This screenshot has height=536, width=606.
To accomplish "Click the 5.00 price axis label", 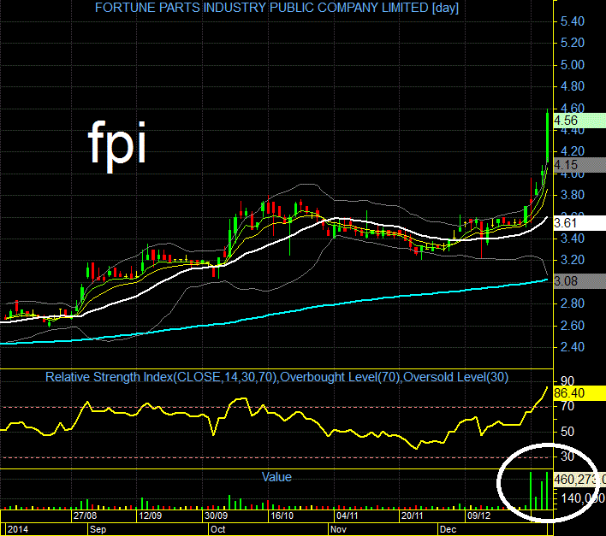I will pyautogui.click(x=573, y=64).
